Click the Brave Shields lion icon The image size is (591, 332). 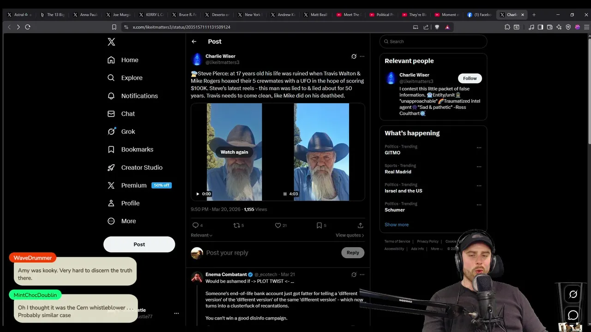tap(437, 27)
